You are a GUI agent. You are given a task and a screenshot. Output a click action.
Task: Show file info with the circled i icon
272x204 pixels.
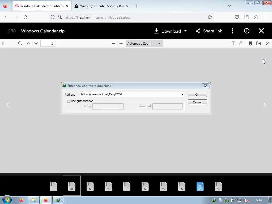pyautogui.click(x=247, y=31)
